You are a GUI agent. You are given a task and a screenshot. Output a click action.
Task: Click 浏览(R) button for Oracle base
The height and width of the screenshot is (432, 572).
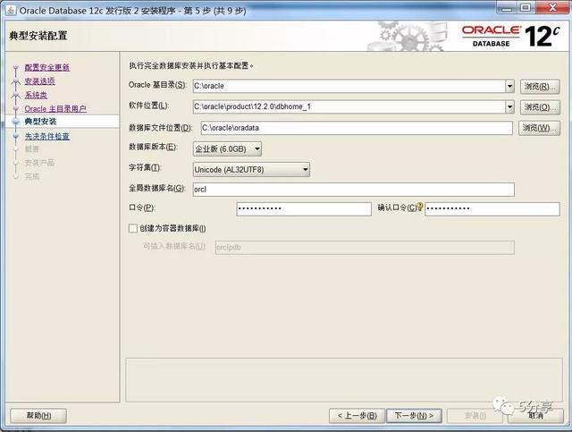coord(540,87)
